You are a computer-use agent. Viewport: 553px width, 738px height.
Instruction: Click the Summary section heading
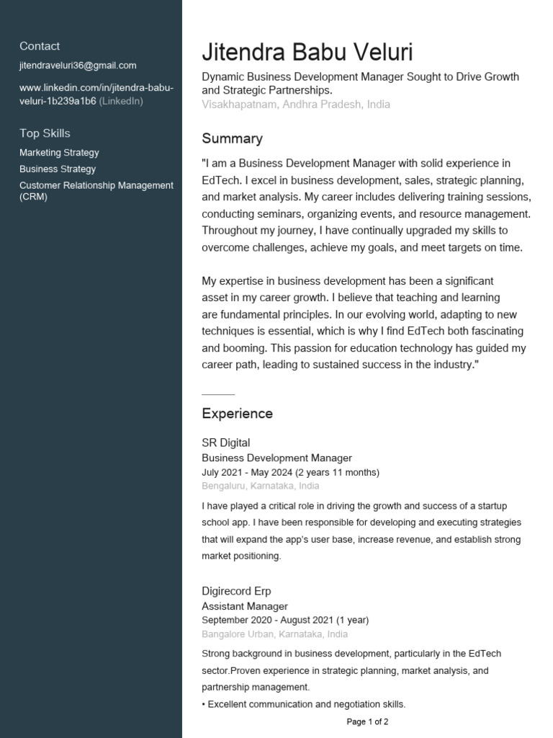coord(232,138)
